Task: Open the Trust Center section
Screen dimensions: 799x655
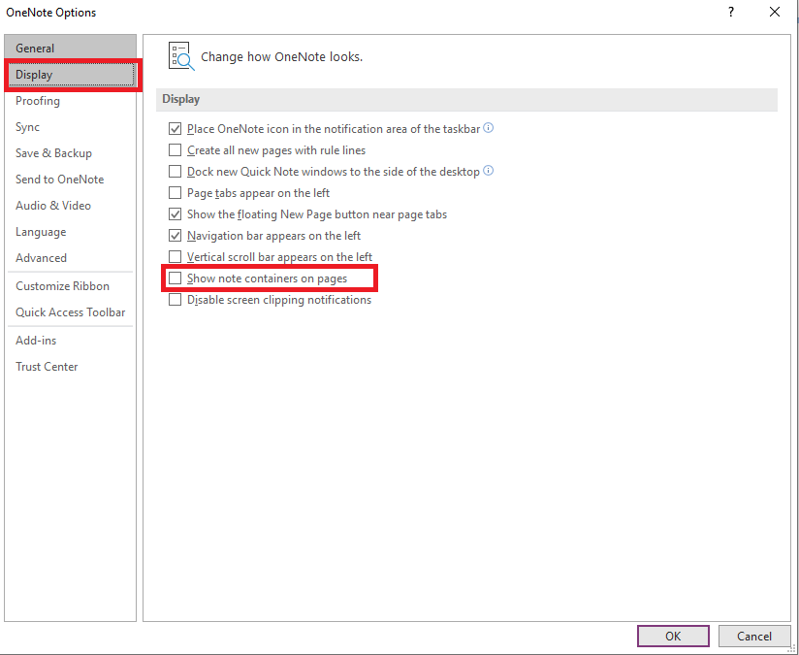Action: [47, 366]
